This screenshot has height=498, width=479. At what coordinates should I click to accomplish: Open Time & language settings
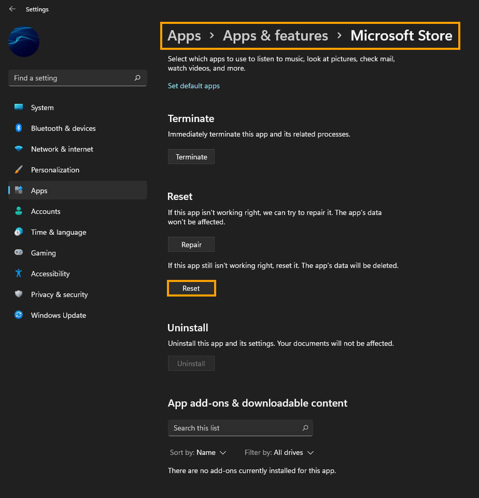78,232
